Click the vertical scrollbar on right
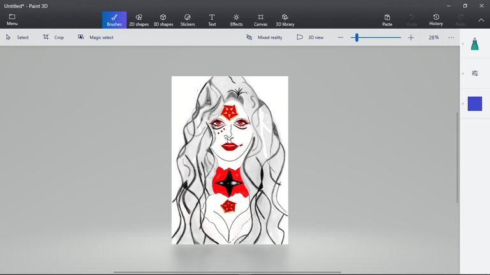 457,157
